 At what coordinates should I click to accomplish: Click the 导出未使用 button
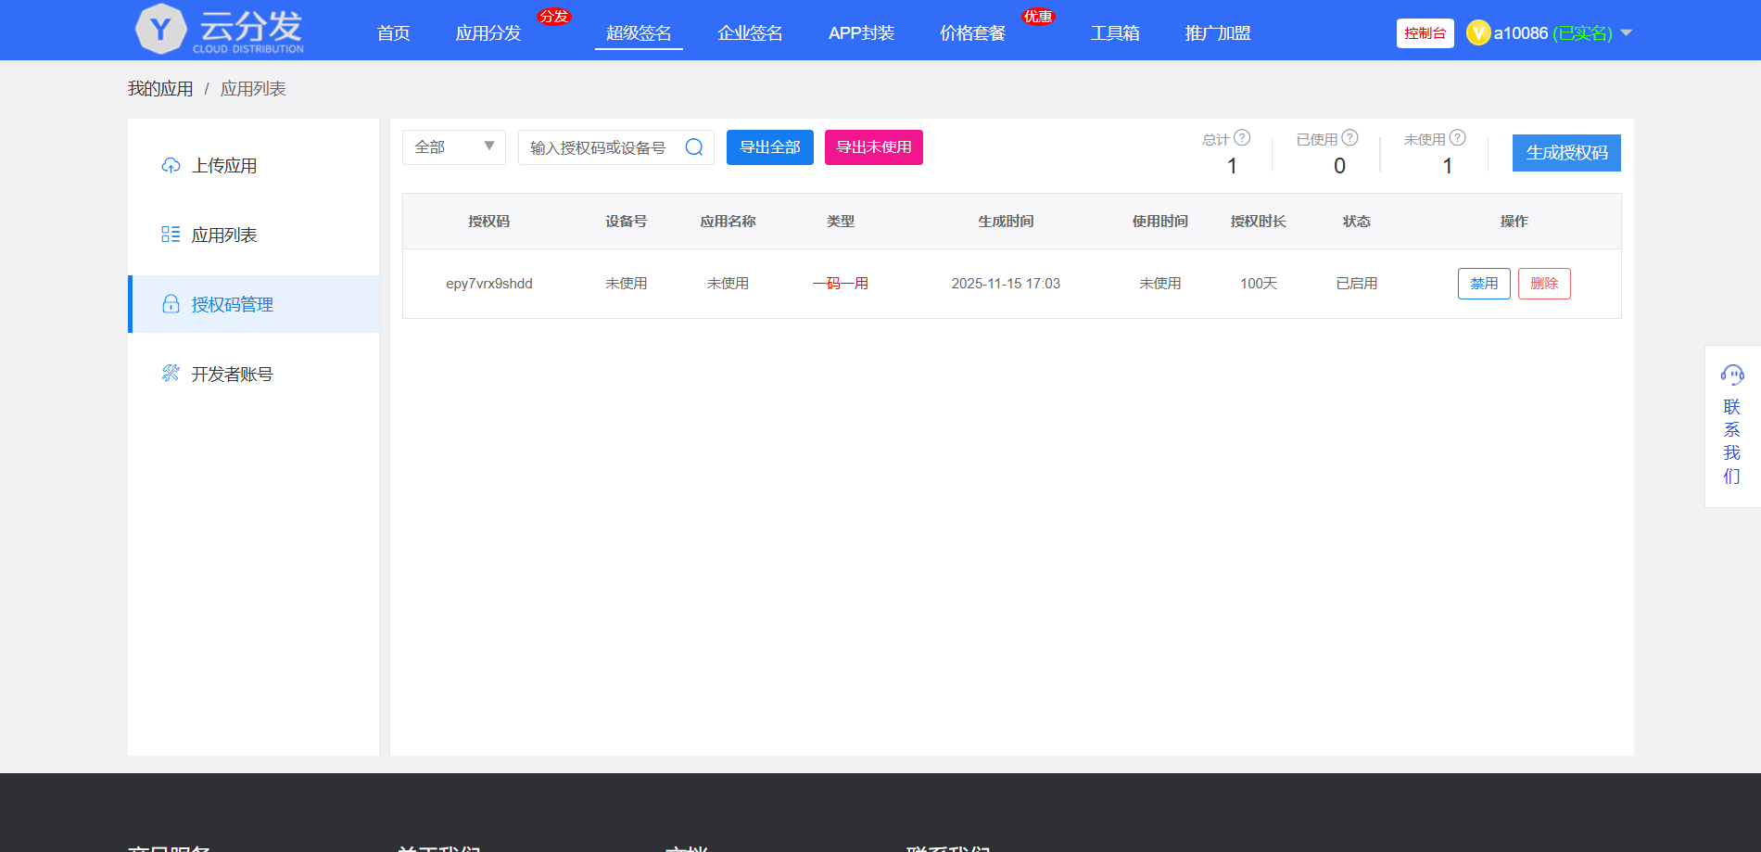pyautogui.click(x=873, y=147)
